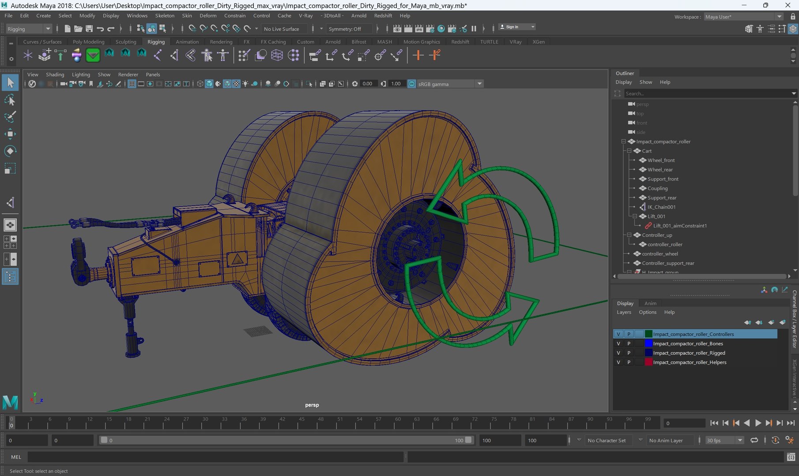
Task: Click the Create Joints shelf icon
Action: [158, 55]
